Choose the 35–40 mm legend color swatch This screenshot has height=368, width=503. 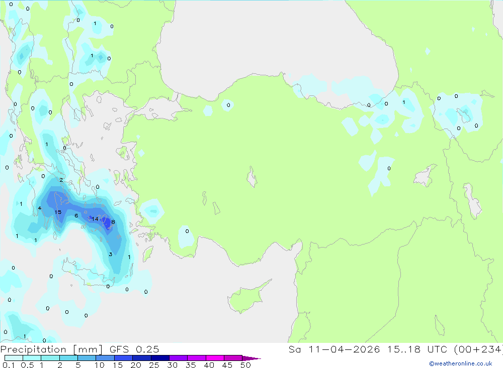(197, 358)
